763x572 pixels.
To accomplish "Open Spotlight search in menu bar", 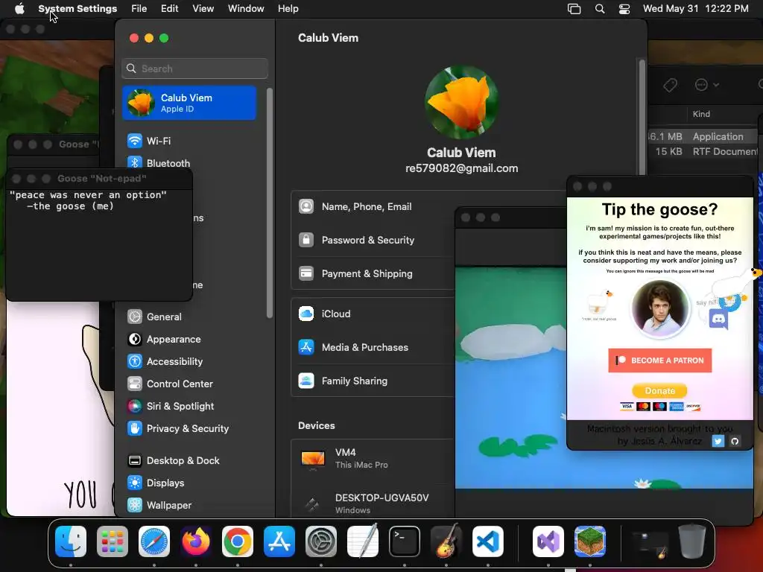I will [600, 9].
